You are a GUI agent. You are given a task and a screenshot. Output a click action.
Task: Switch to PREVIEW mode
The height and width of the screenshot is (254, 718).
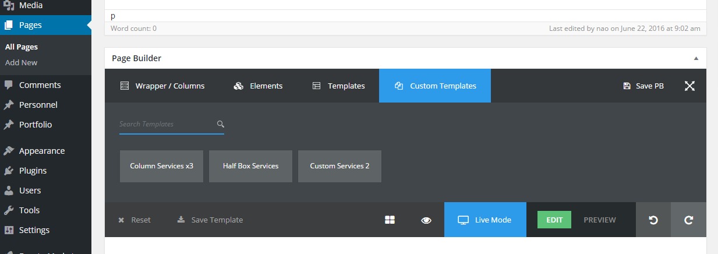pos(599,220)
